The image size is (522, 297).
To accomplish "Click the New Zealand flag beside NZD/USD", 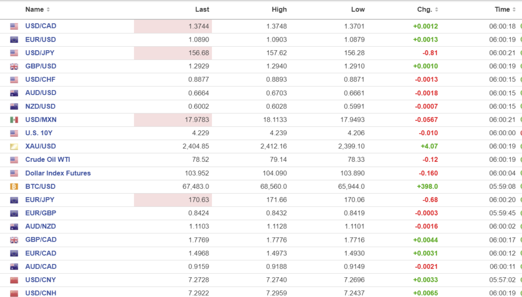I will 14,107.
